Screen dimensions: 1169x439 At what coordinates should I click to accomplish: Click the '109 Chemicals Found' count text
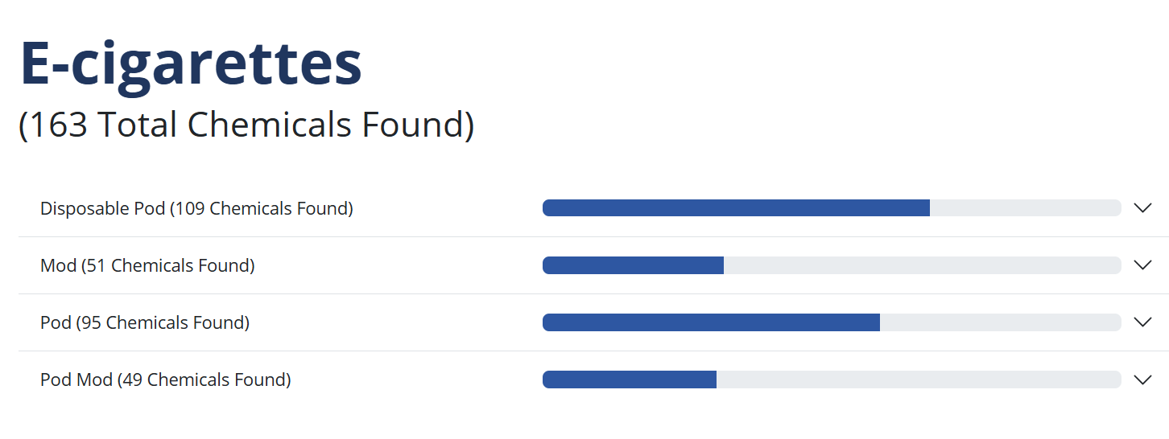[x=262, y=209]
